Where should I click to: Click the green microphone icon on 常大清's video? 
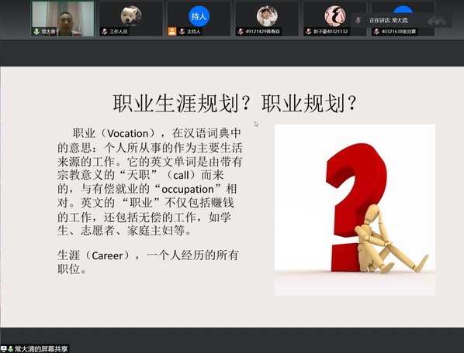click(36, 31)
